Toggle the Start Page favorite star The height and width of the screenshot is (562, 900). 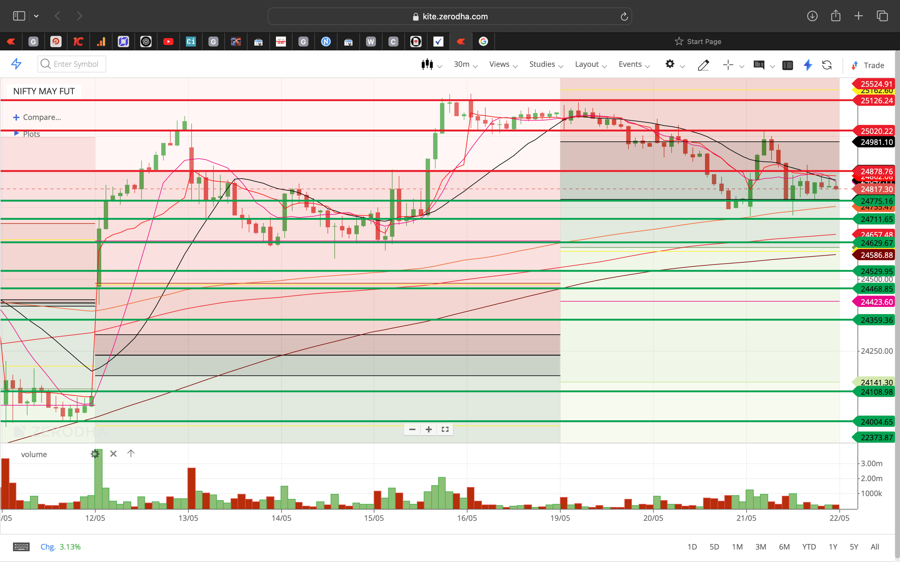pos(679,41)
